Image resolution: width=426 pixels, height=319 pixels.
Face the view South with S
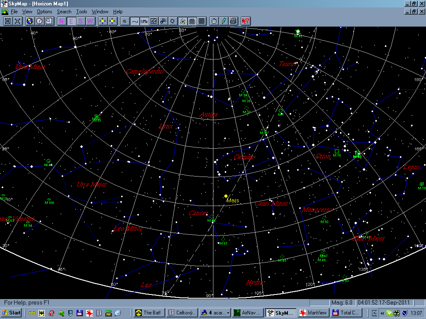[x=81, y=21]
